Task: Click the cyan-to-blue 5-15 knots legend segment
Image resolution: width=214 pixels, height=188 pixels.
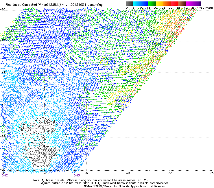Action: (141, 3)
